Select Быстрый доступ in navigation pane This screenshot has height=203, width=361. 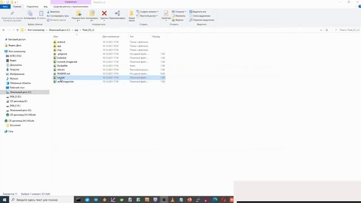(17, 39)
